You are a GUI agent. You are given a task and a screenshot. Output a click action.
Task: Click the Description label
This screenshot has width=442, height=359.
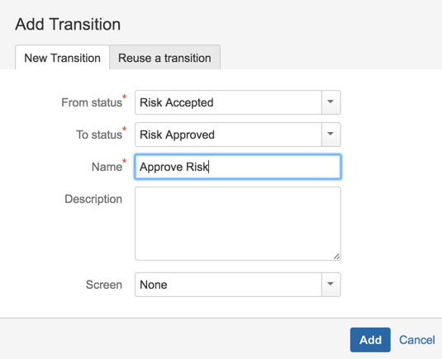coord(93,199)
